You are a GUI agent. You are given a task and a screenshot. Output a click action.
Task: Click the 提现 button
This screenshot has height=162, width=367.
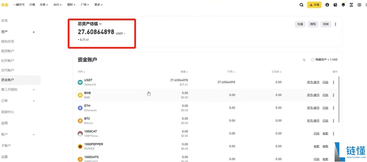click(x=313, y=24)
